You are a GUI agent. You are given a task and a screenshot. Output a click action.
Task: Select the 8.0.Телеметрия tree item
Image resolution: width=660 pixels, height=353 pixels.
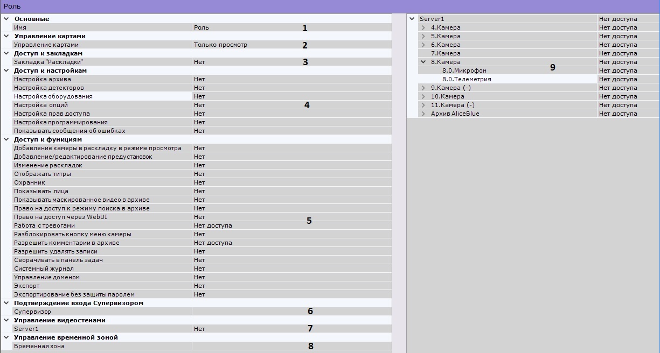pyautogui.click(x=467, y=79)
